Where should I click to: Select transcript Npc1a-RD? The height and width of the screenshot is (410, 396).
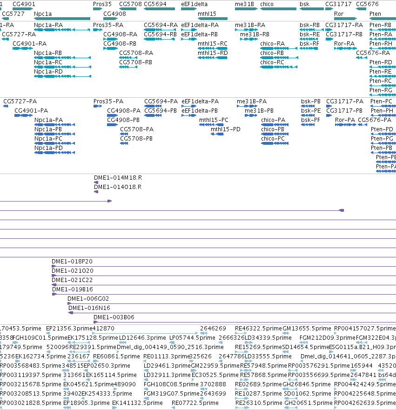pyautogui.click(x=63, y=76)
